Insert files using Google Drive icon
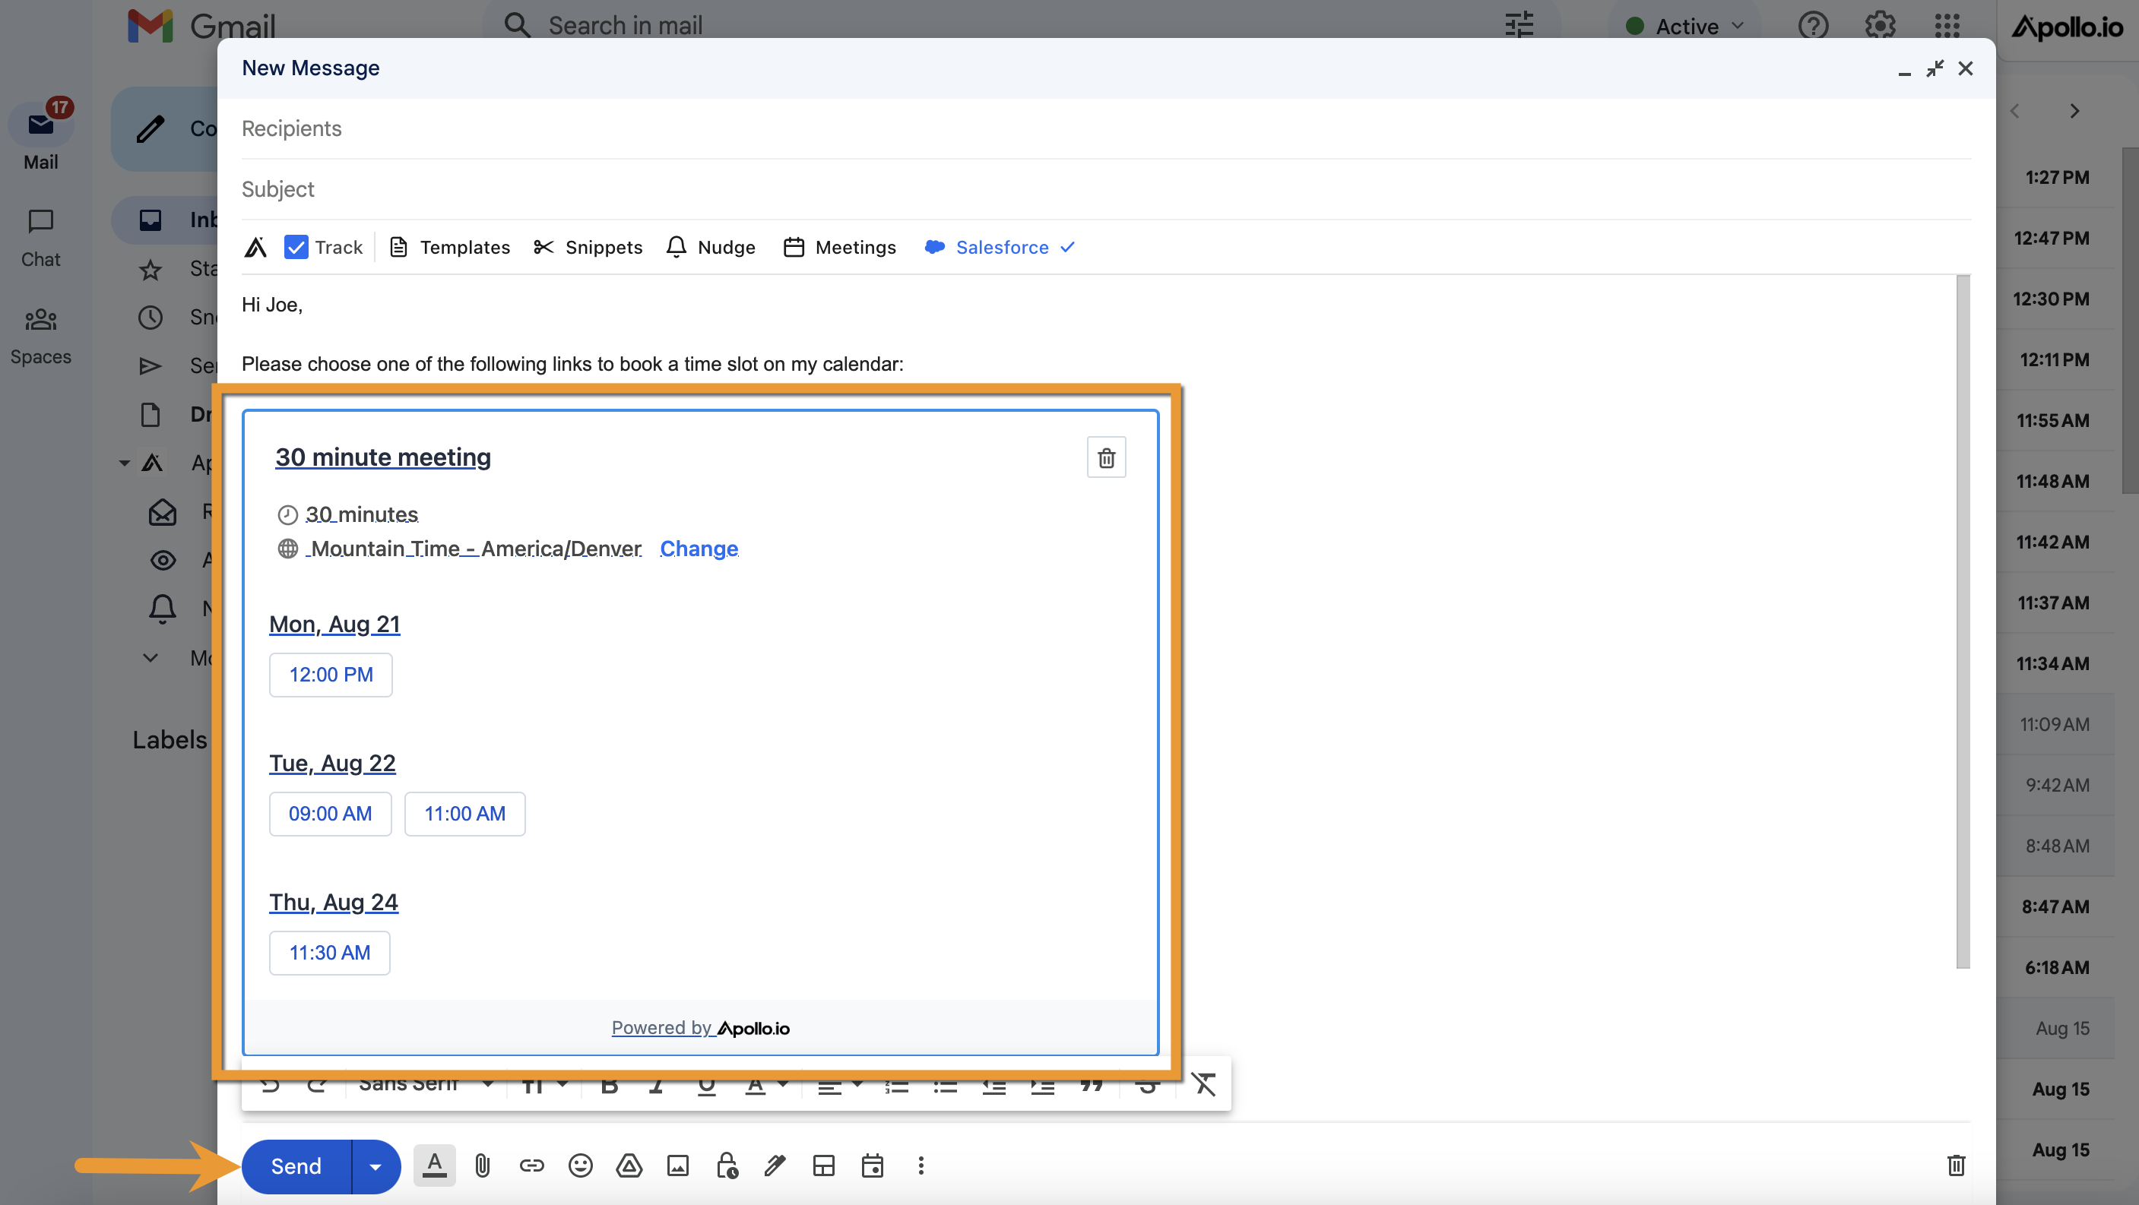The height and width of the screenshot is (1205, 2139). click(x=629, y=1166)
